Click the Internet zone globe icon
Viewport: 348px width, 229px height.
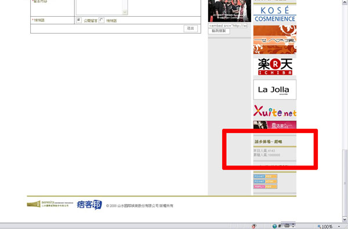(275, 226)
